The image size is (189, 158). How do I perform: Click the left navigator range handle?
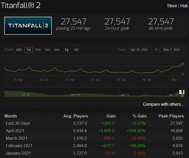coord(180,92)
